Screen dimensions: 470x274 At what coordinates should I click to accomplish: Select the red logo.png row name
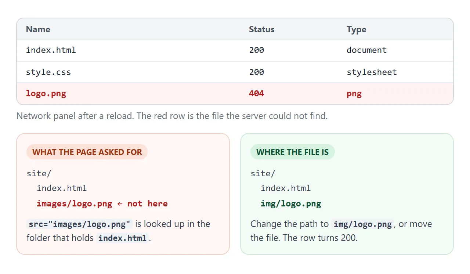tap(46, 93)
